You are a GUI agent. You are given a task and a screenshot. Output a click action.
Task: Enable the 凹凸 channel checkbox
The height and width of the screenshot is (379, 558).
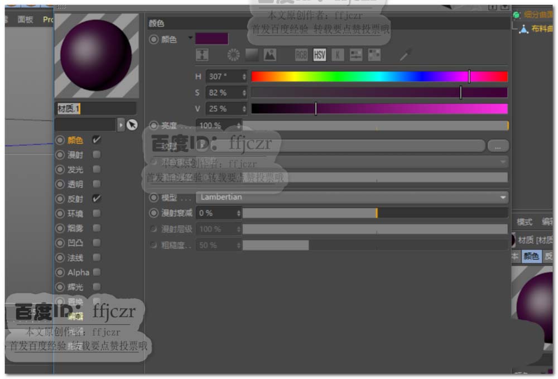tap(96, 242)
